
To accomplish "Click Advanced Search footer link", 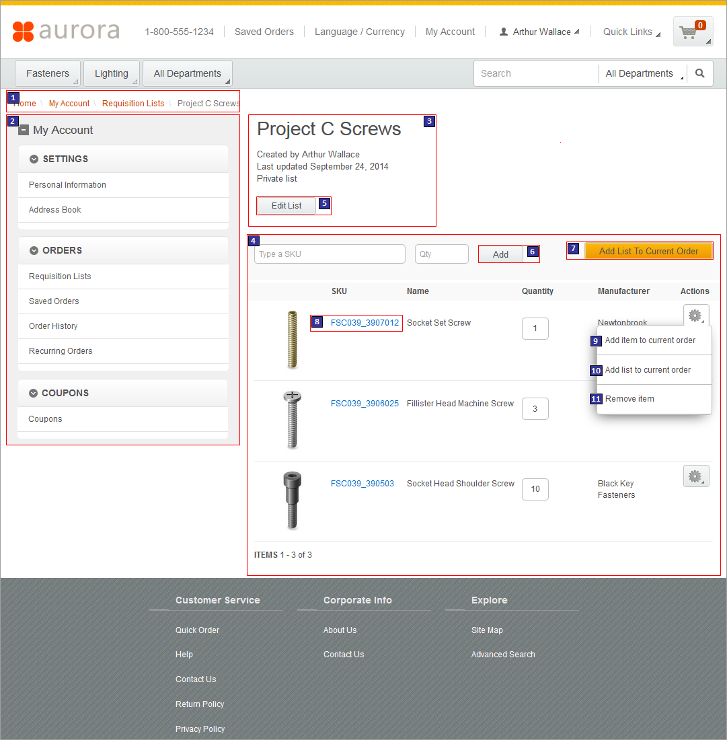I will coord(503,655).
